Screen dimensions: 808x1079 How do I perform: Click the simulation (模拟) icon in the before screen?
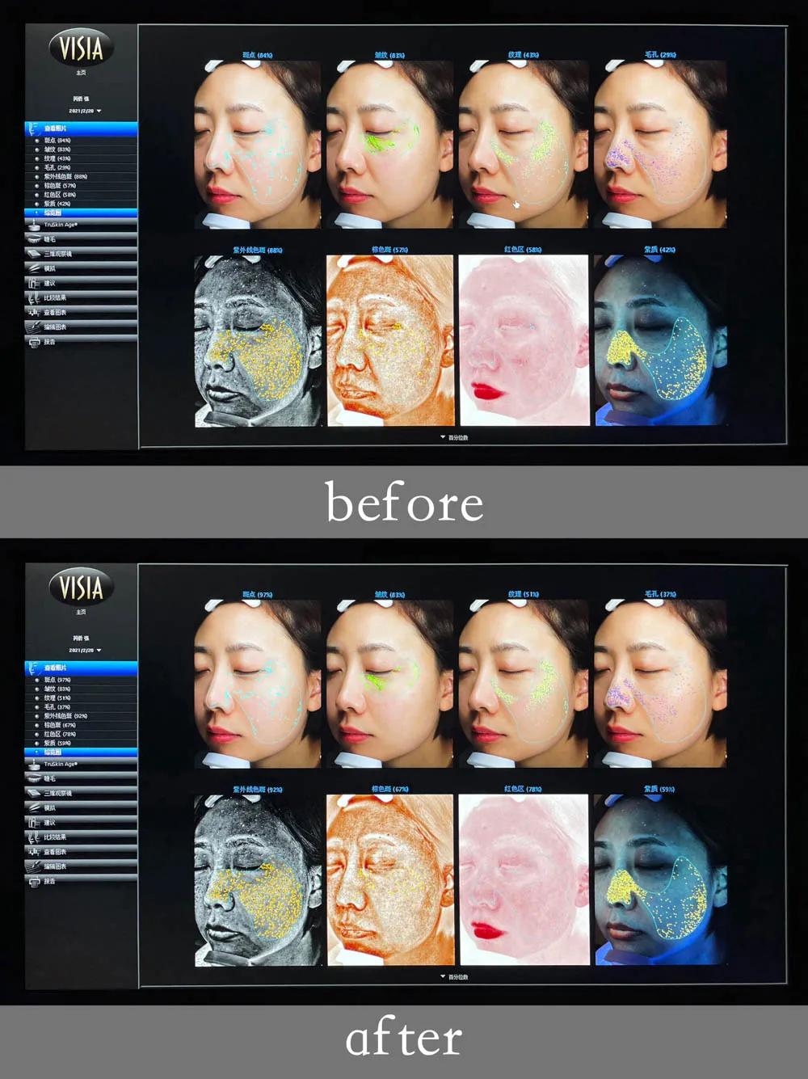34,268
